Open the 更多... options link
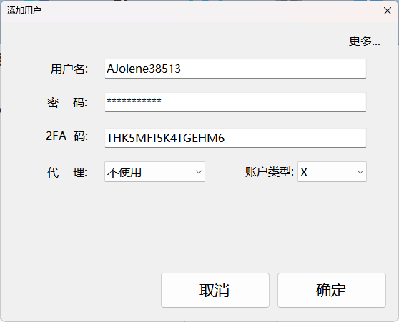The height and width of the screenshot is (322, 399). pyautogui.click(x=365, y=41)
